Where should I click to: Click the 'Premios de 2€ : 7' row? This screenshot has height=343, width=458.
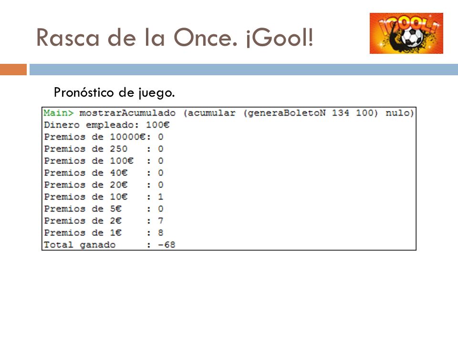point(104,221)
